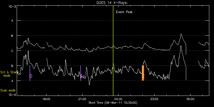Click the 18:00 time axis tick label
The image size is (214, 107).
coord(47,99)
